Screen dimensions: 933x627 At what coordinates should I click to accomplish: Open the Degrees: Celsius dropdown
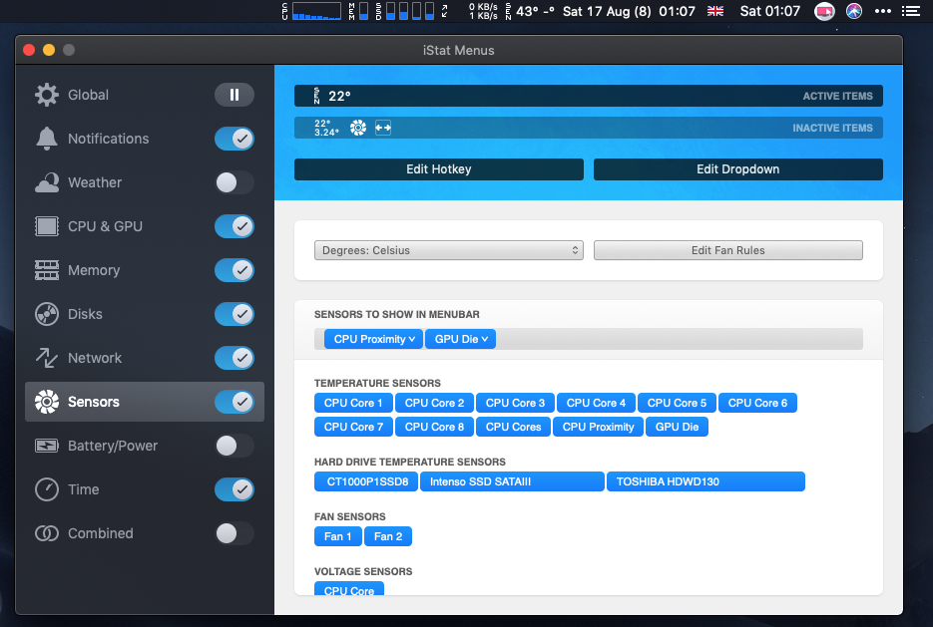coord(449,250)
